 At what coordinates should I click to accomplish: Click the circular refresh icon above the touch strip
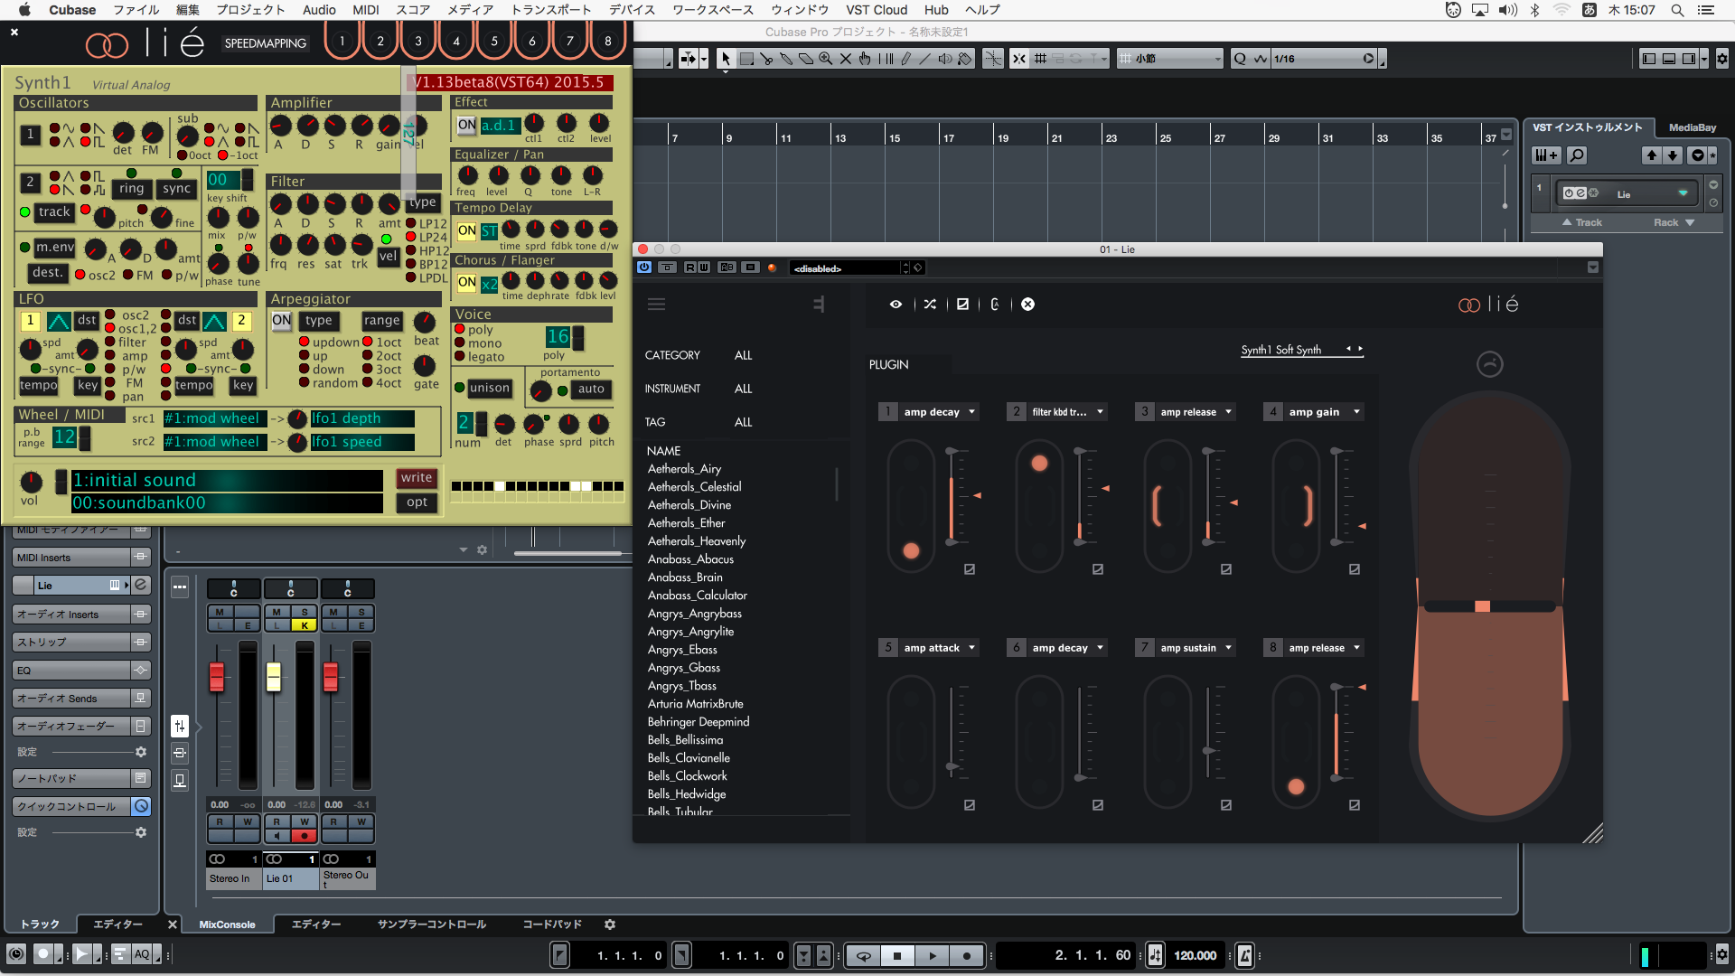coord(1489,364)
